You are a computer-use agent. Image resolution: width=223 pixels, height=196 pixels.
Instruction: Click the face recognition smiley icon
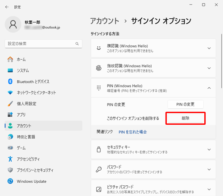click(99, 48)
